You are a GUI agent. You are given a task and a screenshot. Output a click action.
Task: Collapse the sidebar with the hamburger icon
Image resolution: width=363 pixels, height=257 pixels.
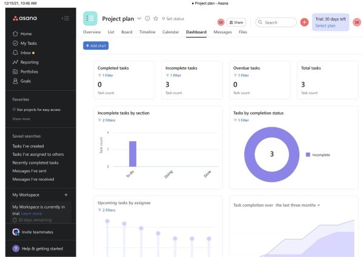[65, 18]
